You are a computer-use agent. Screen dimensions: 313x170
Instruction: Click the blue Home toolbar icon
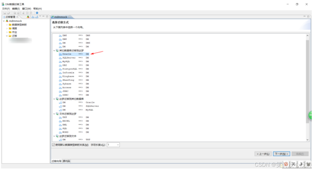[x=37, y=13]
